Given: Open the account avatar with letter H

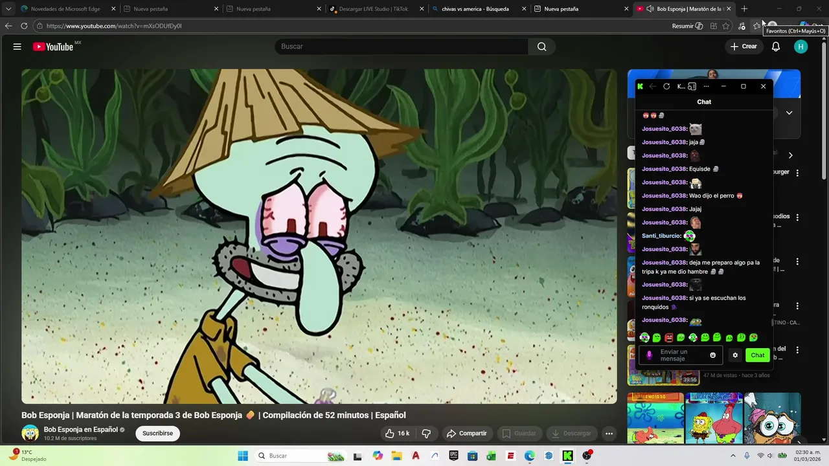Looking at the screenshot, I should coord(801,47).
